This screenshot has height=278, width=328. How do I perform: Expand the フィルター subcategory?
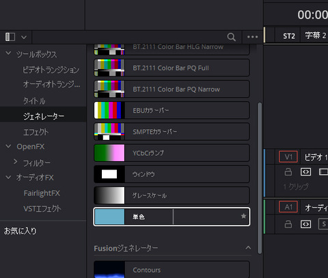pos(15,162)
